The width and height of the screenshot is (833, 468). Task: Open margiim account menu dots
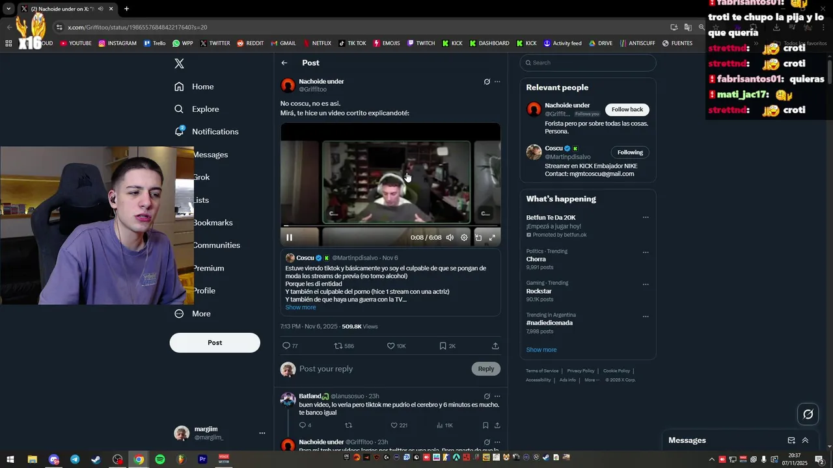262,433
